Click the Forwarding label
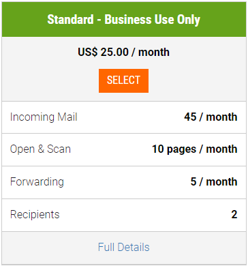Screen dimensions: 248x266 coord(37,182)
